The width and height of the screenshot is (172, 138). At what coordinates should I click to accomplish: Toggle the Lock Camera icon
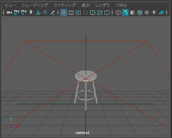tap(17, 12)
